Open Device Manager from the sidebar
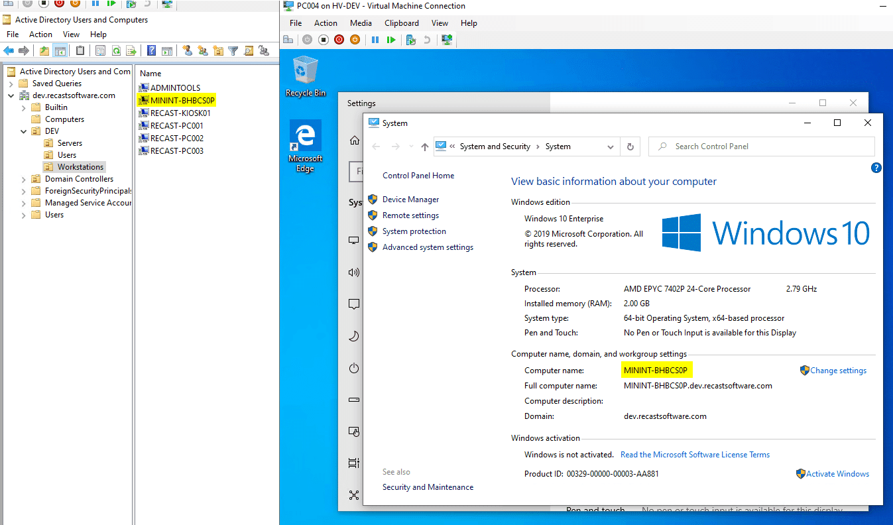The width and height of the screenshot is (893, 525). coord(410,199)
